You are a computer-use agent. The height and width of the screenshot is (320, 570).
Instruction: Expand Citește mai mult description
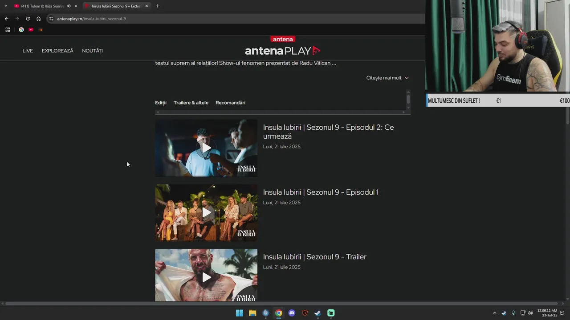(387, 78)
